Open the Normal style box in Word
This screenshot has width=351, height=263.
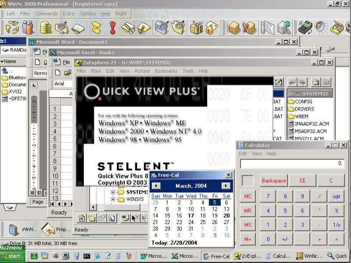click(40, 73)
